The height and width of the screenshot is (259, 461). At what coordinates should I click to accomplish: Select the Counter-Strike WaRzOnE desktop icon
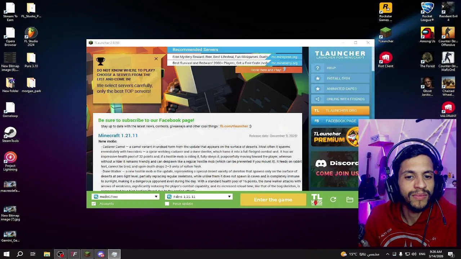[x=448, y=62]
